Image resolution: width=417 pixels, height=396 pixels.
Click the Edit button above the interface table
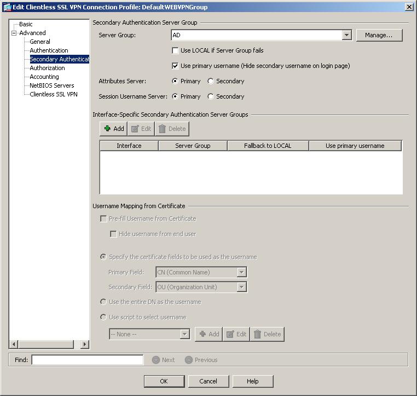coord(141,129)
